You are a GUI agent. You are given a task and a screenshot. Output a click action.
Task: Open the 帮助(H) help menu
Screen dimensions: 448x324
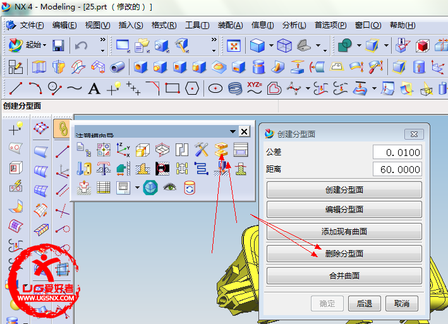(403, 25)
